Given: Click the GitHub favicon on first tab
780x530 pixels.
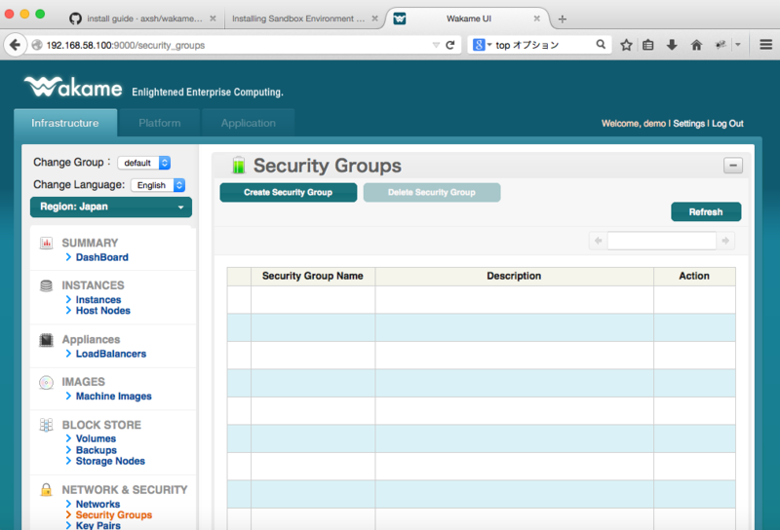Looking at the screenshot, I should (x=76, y=19).
